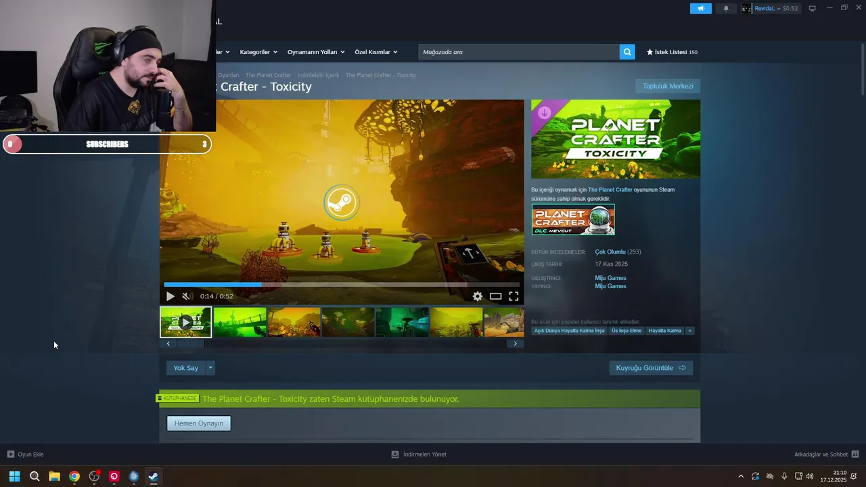Click the Hayatta Kalma tag
The height and width of the screenshot is (487, 866).
pos(665,331)
